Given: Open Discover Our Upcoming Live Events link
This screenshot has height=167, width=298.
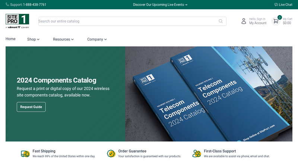Looking at the screenshot, I should (x=160, y=4).
